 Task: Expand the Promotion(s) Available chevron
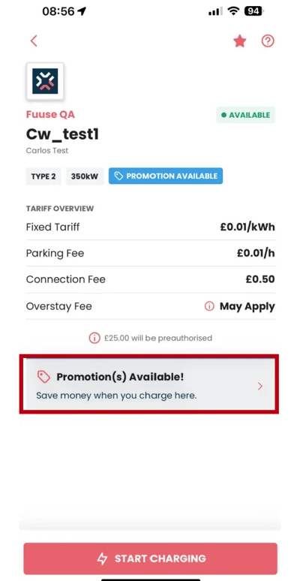[x=260, y=387]
